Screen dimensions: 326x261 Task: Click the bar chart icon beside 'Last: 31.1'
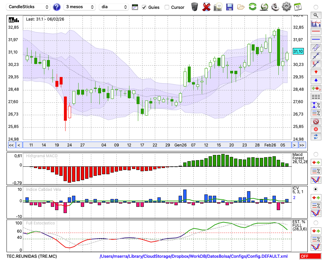tap(14, 20)
